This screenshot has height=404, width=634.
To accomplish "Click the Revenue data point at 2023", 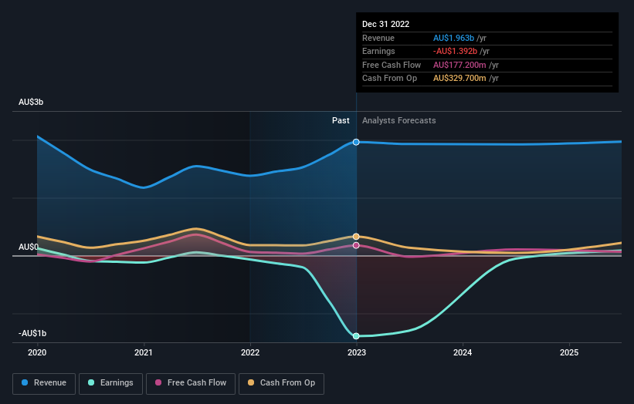I will [x=356, y=142].
